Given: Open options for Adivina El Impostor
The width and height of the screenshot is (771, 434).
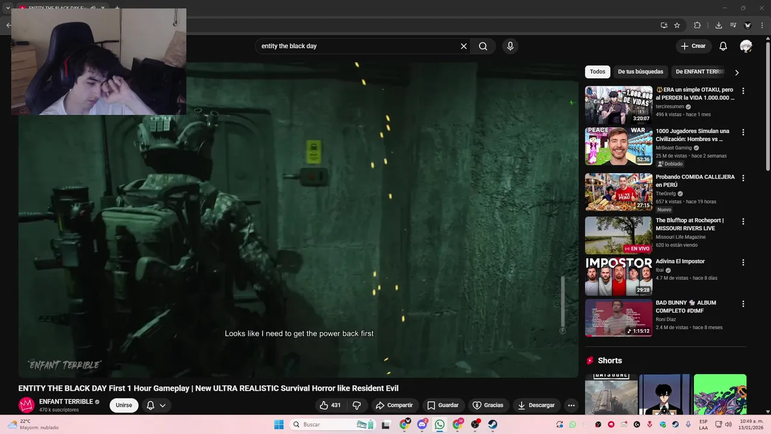Looking at the screenshot, I should tap(743, 262).
